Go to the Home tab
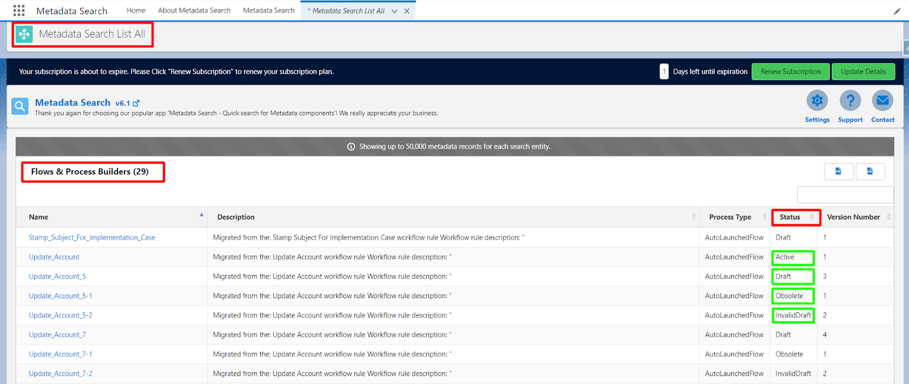The height and width of the screenshot is (384, 909). coord(136,10)
